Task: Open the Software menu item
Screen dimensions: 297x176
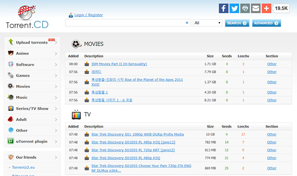Action: pos(32,64)
